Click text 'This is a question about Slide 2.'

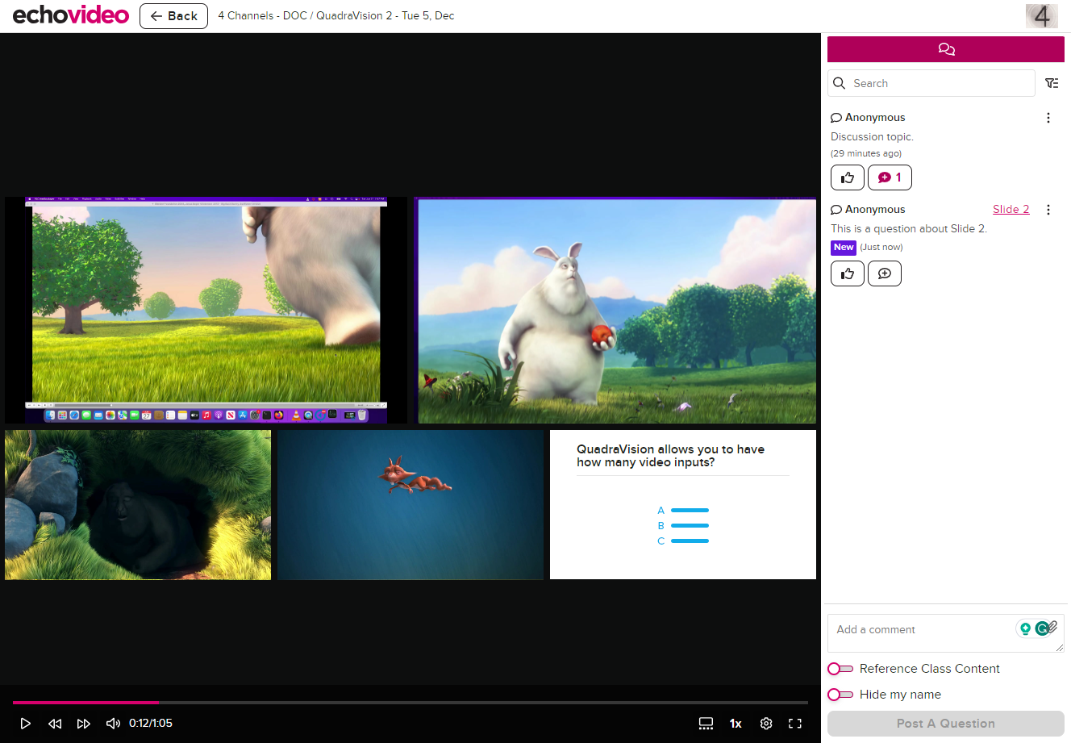[x=909, y=229]
